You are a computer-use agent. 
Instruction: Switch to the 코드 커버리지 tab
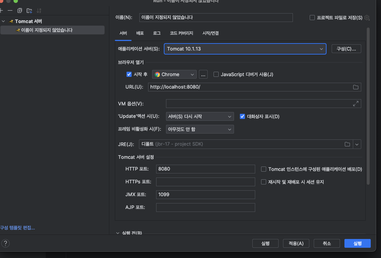[x=181, y=33]
